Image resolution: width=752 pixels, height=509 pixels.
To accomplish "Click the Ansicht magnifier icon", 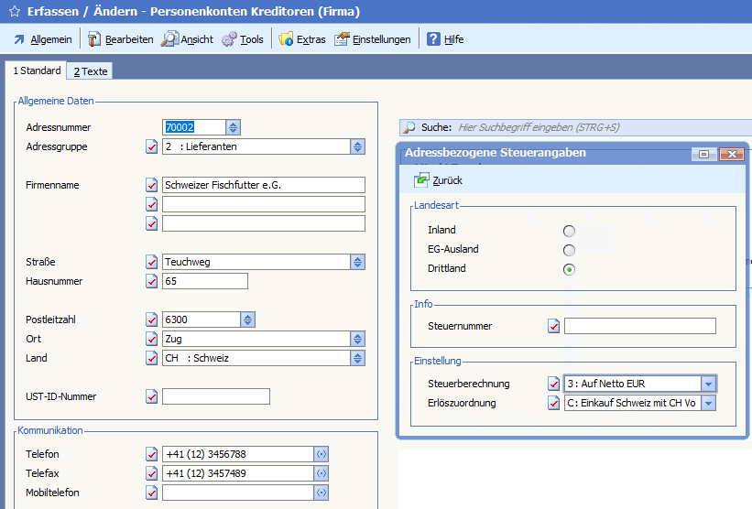I will coord(170,39).
